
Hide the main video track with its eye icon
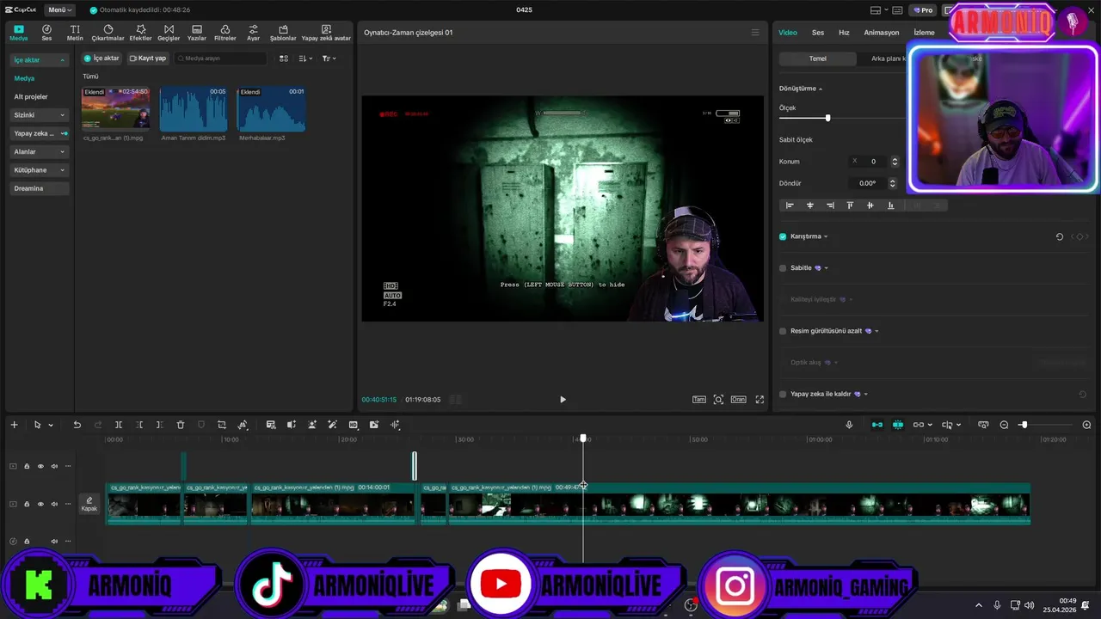(40, 504)
